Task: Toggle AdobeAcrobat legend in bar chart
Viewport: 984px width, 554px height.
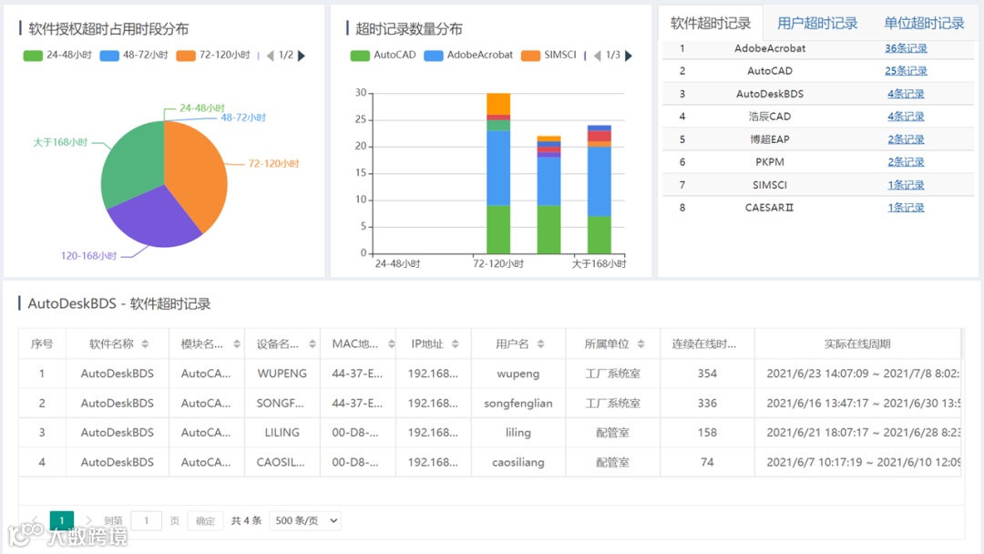Action: click(x=468, y=56)
